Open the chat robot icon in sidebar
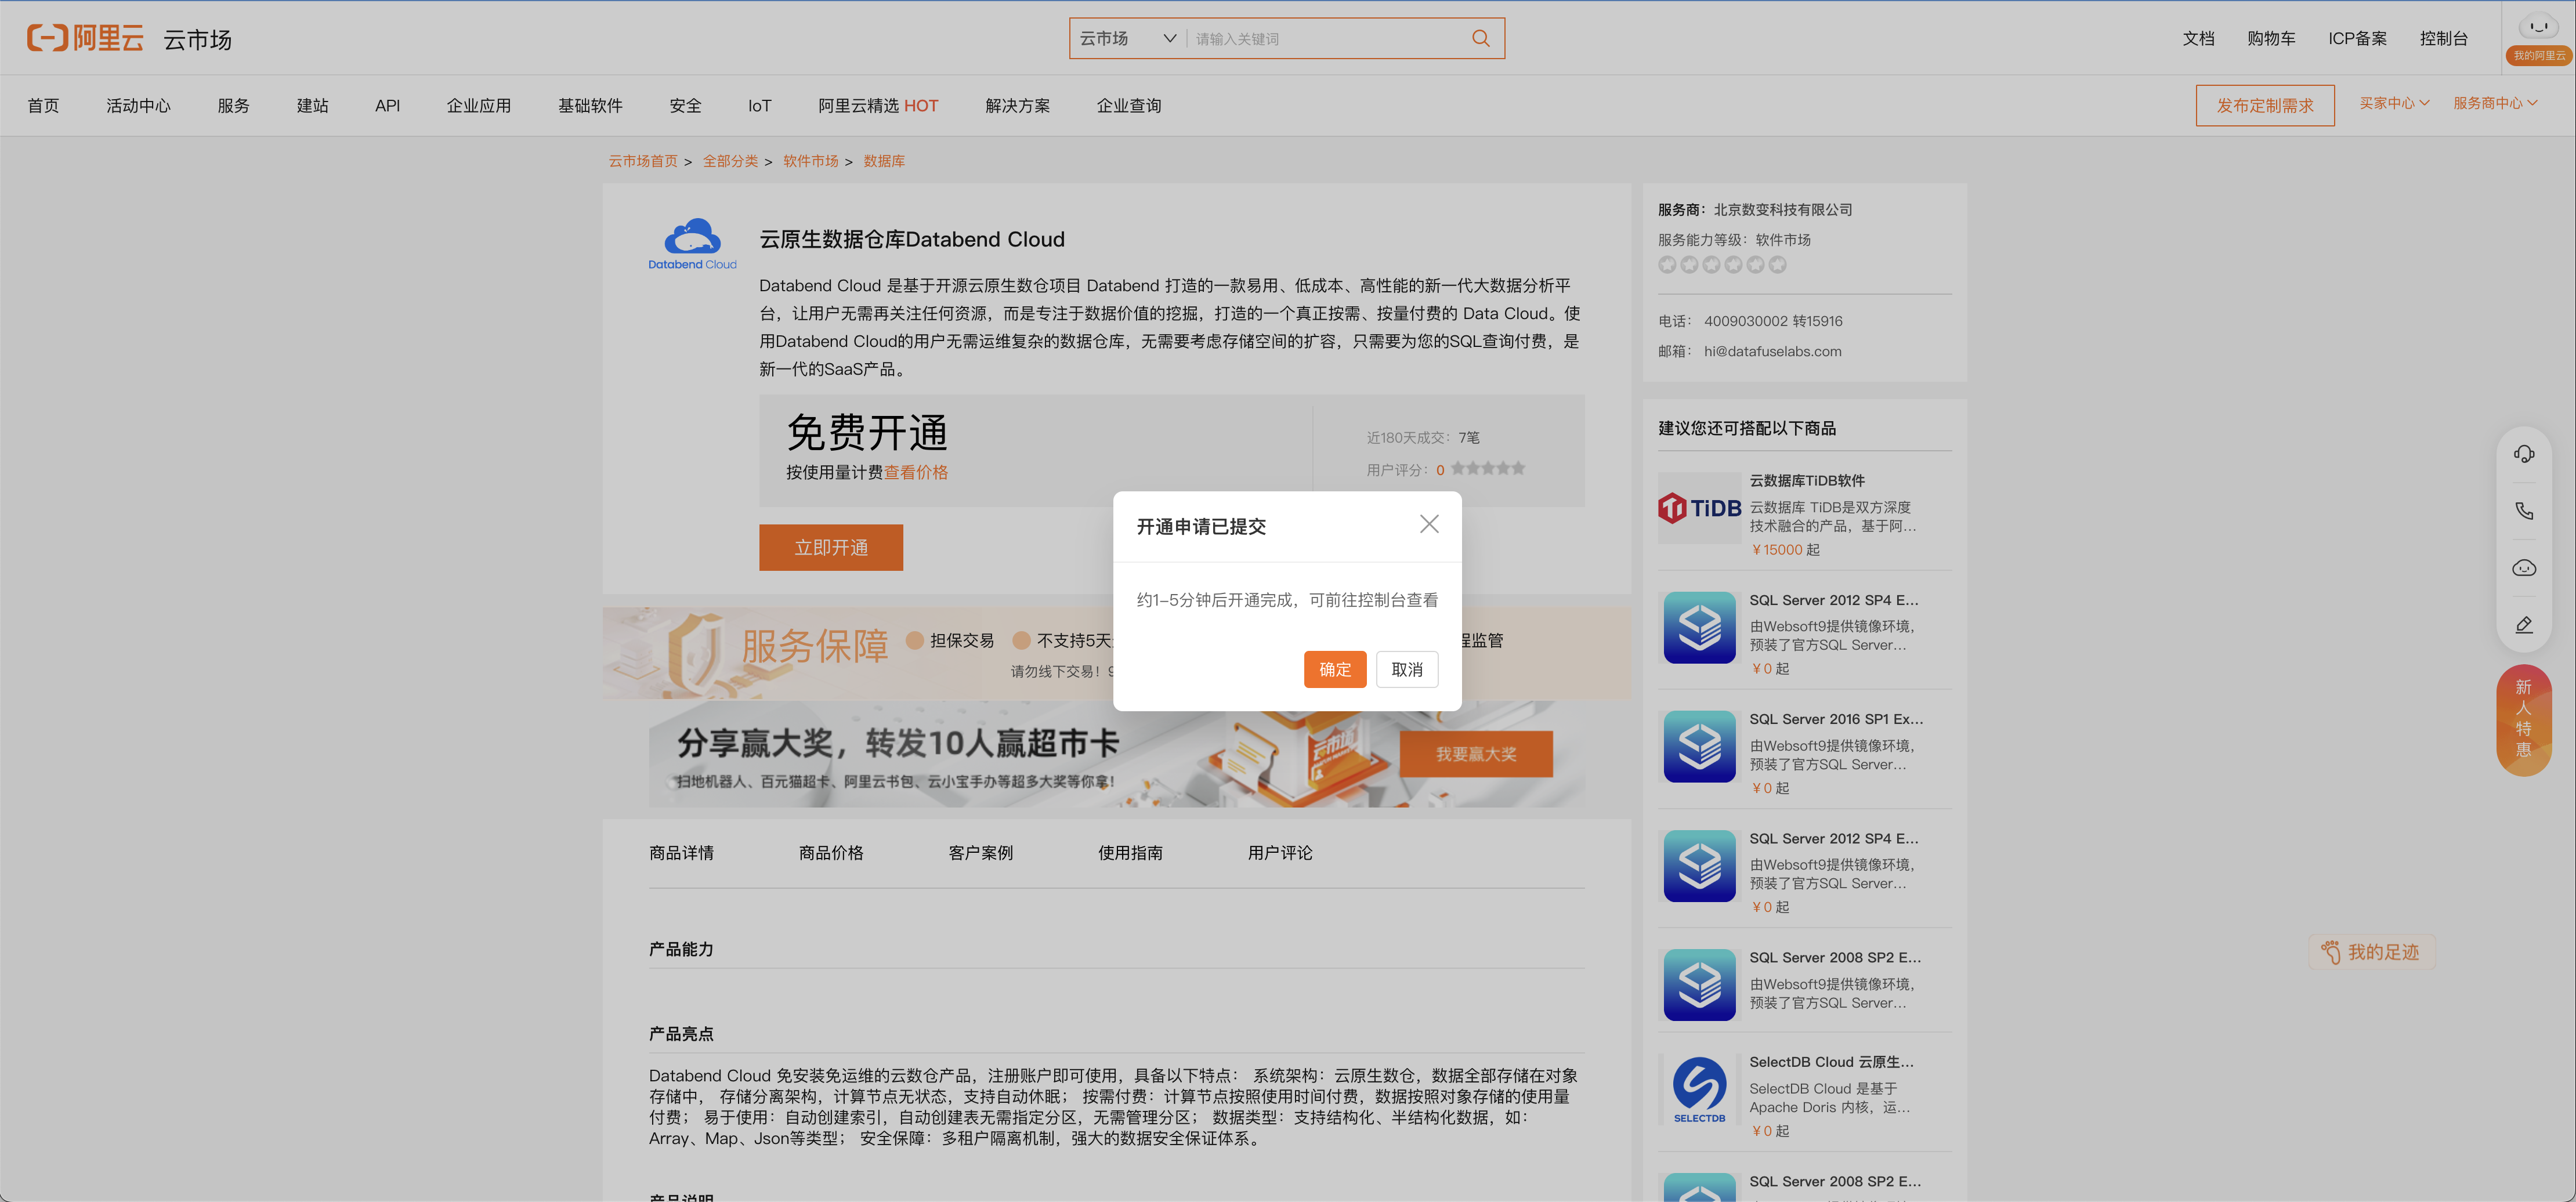Image resolution: width=2576 pixels, height=1202 pixels. 2523,568
